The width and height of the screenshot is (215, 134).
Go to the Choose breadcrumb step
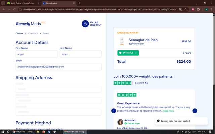pyautogui.click(x=19, y=33)
